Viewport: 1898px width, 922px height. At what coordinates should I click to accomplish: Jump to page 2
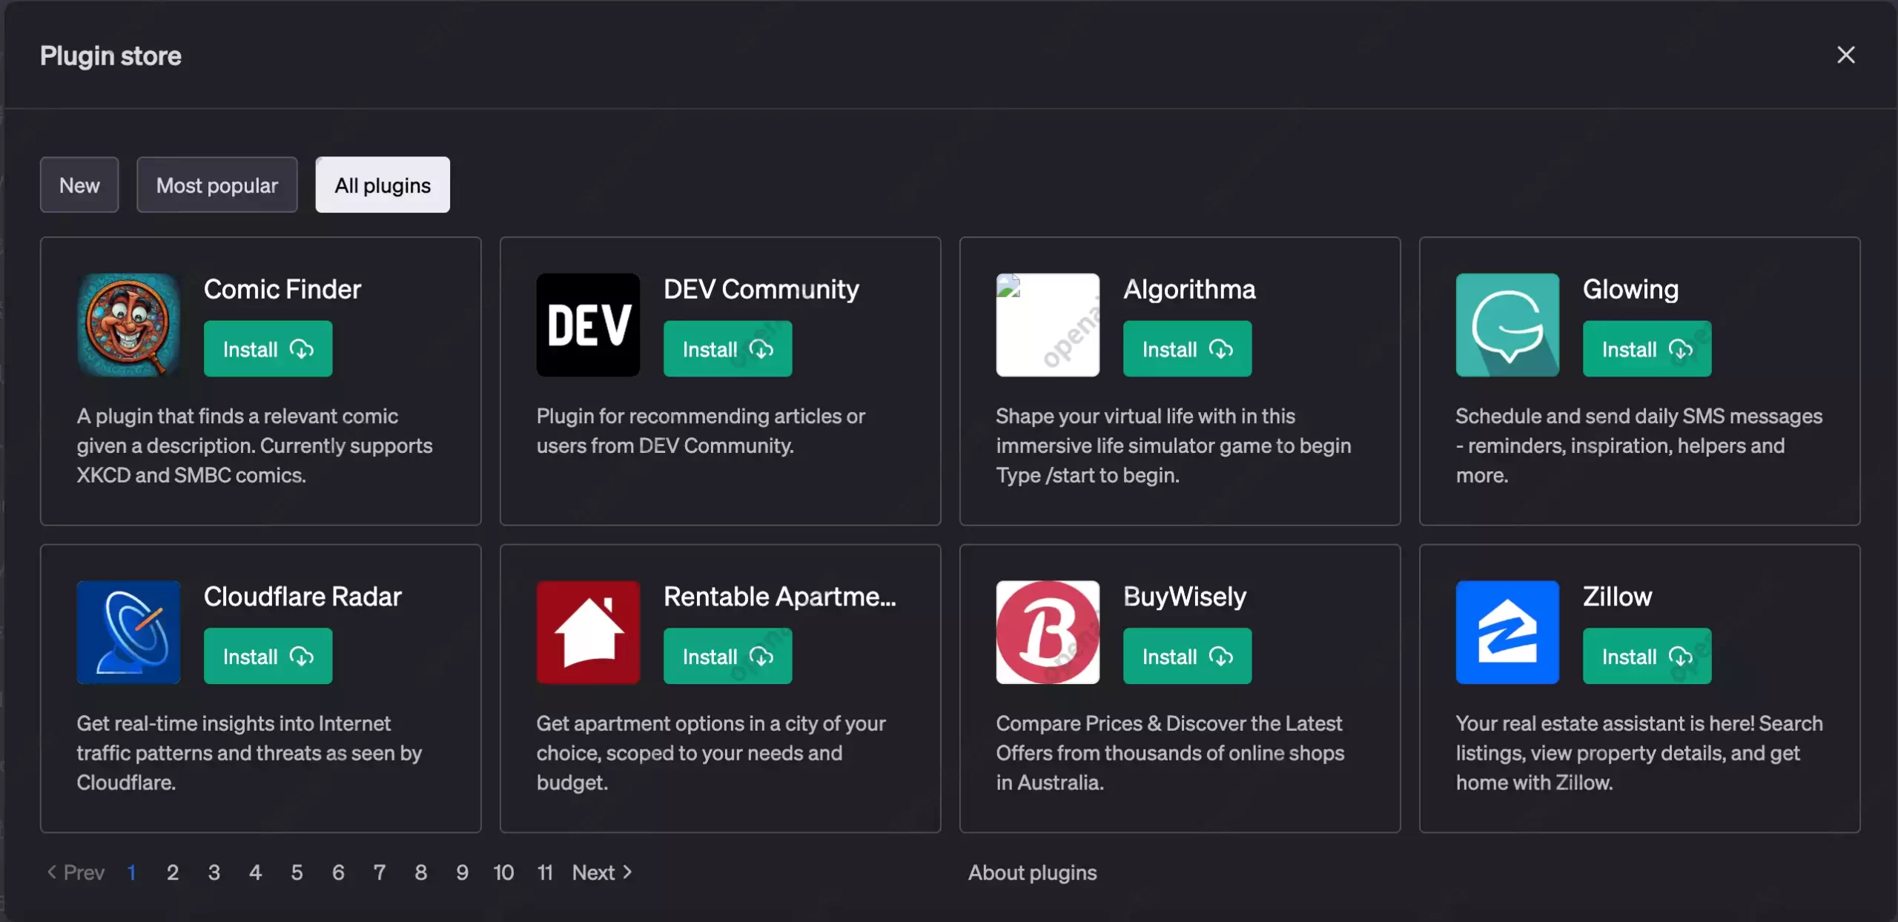173,872
